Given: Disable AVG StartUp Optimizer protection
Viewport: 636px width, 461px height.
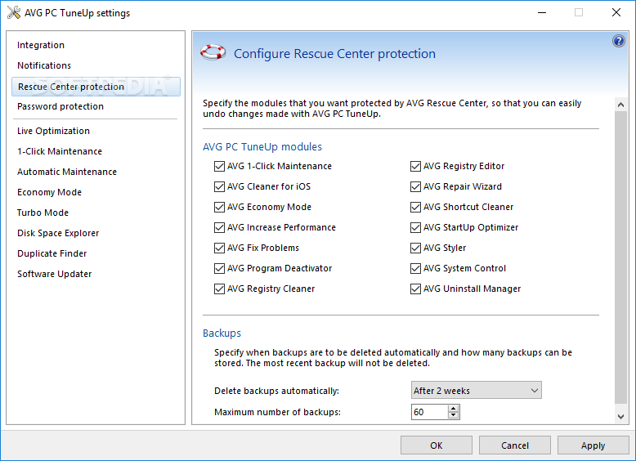Looking at the screenshot, I should point(416,227).
